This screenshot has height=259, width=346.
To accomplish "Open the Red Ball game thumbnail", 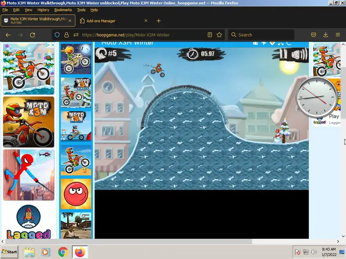I will 76,194.
